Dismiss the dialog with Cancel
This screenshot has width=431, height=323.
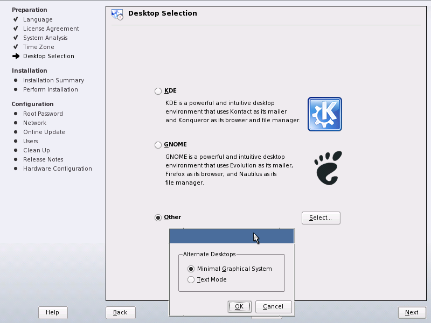pos(273,306)
